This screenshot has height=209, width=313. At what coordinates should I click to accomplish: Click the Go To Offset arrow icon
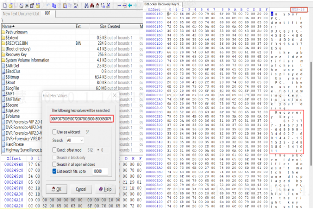pos(119,5)
